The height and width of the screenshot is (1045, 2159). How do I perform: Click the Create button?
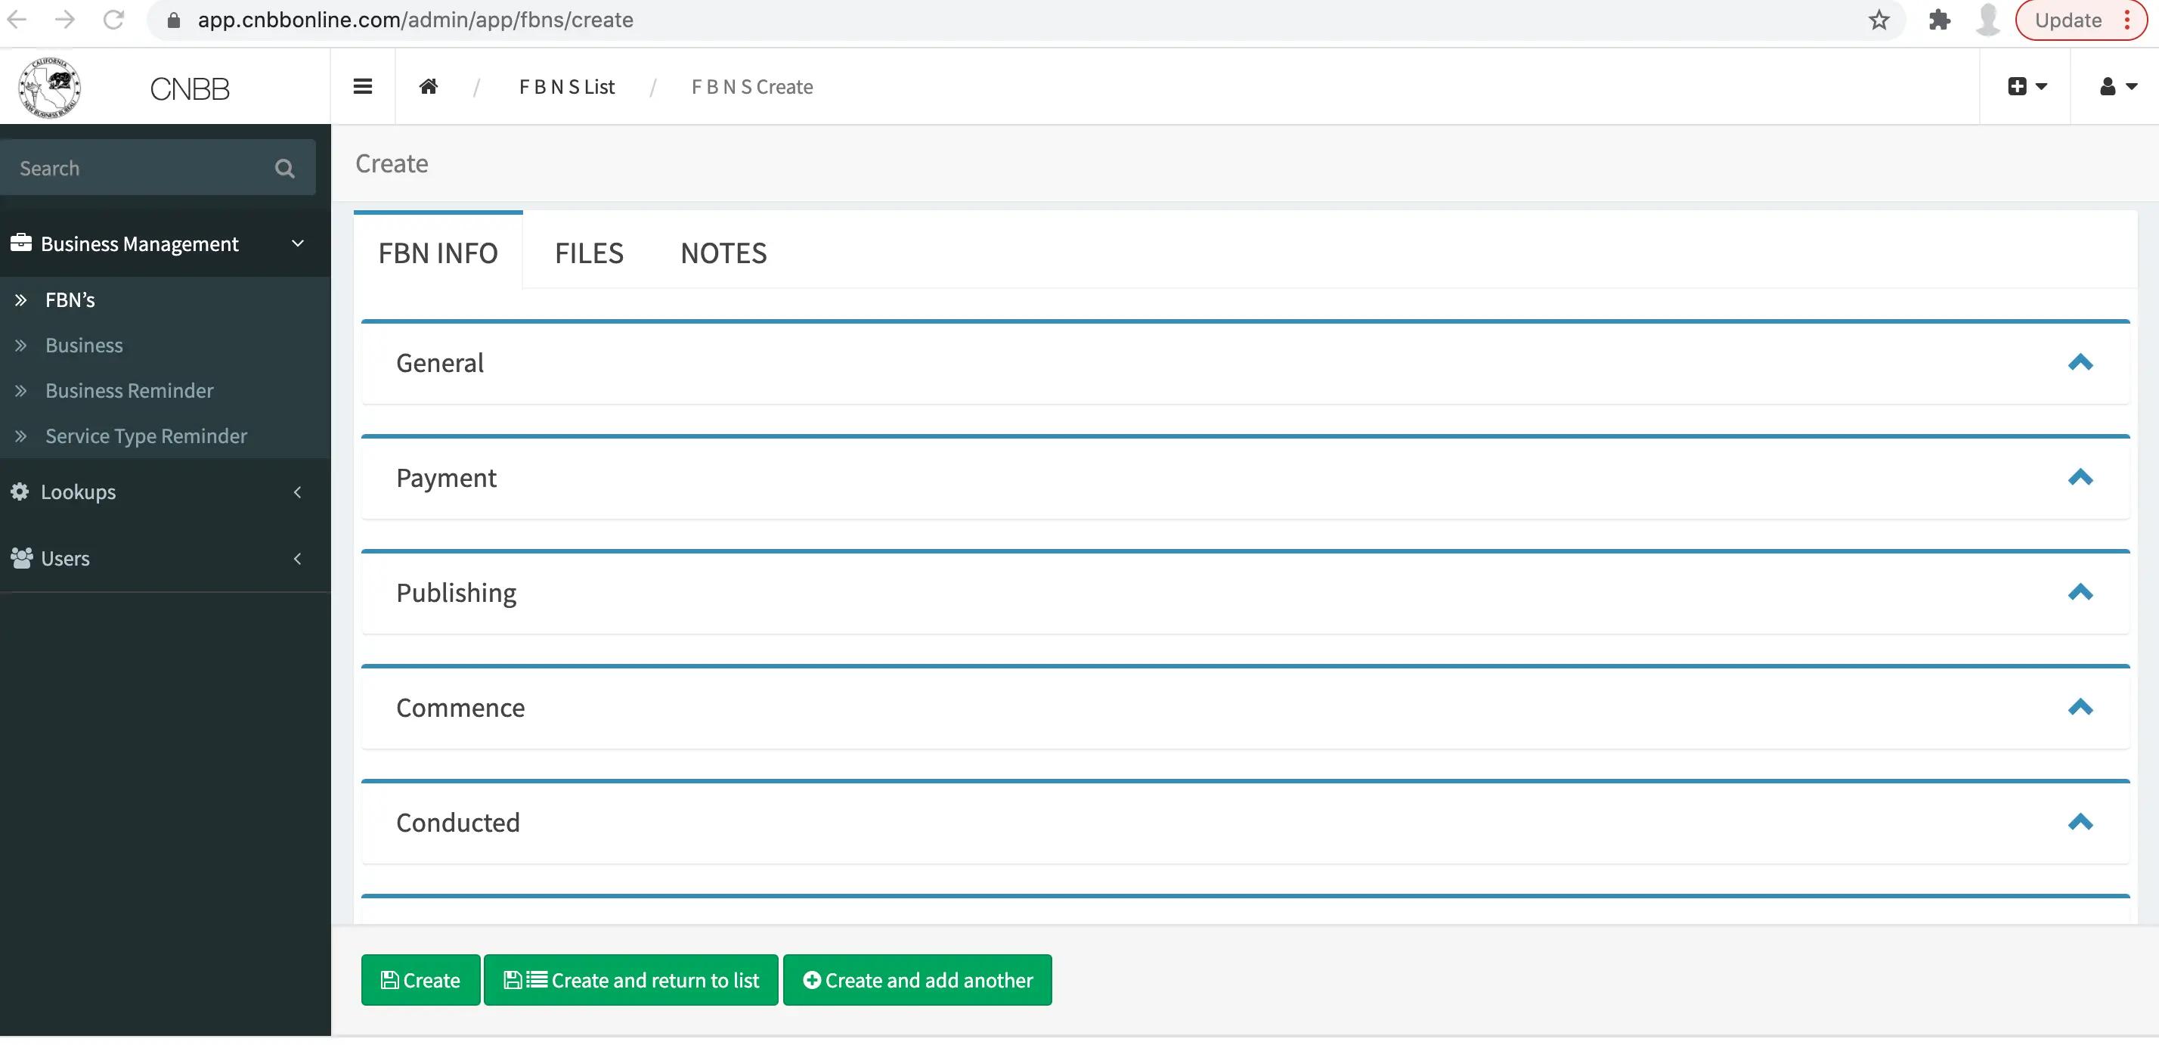420,980
